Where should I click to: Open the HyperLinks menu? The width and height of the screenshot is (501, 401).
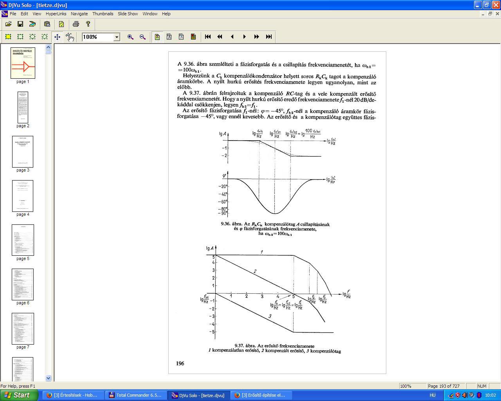click(x=56, y=14)
